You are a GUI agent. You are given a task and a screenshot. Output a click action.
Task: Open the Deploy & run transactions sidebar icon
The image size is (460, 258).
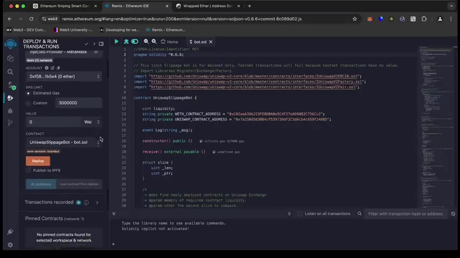pos(10,98)
